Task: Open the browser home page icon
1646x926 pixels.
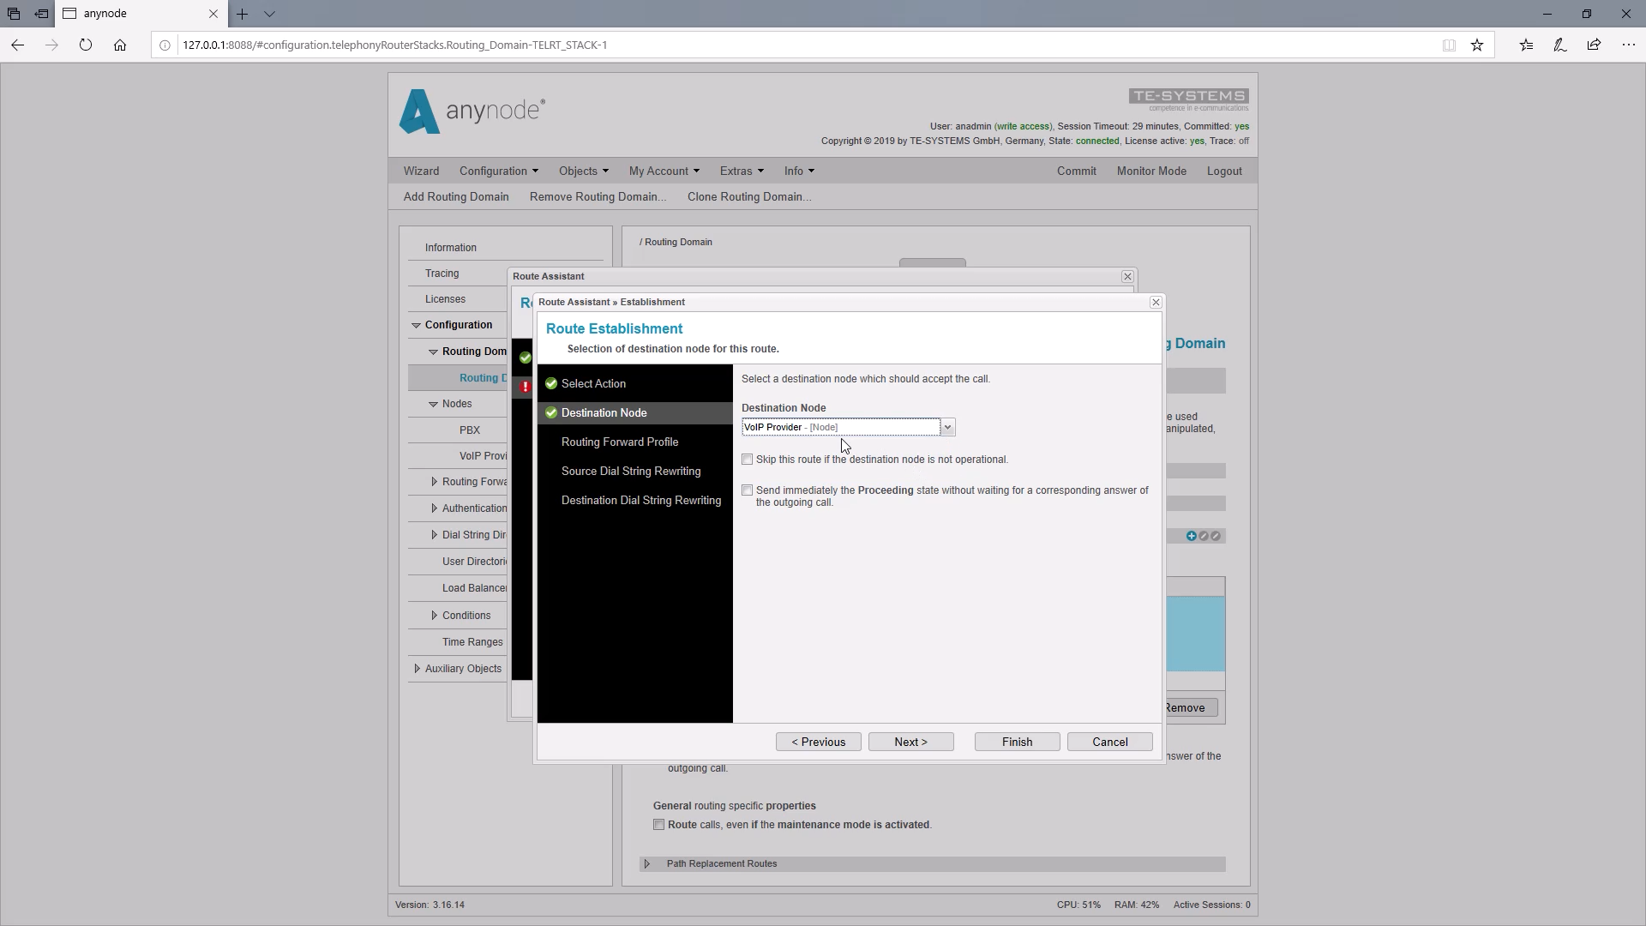Action: click(x=120, y=45)
